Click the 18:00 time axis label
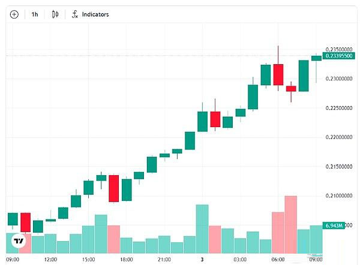This screenshot has height=265, width=360. tap(126, 260)
